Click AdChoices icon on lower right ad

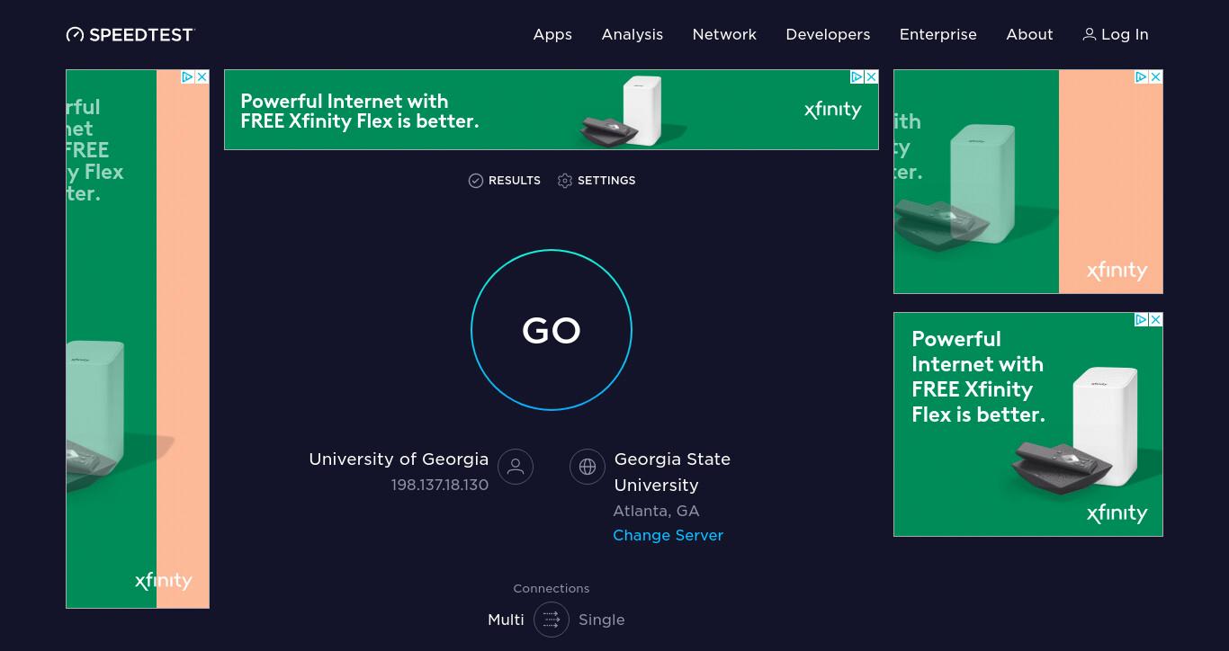pos(1141,320)
